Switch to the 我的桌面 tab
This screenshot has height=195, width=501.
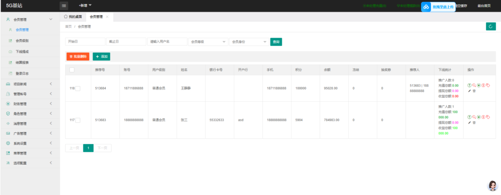73,17
